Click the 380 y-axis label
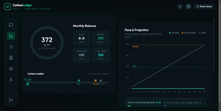The image size is (221, 111). tap(127, 44)
